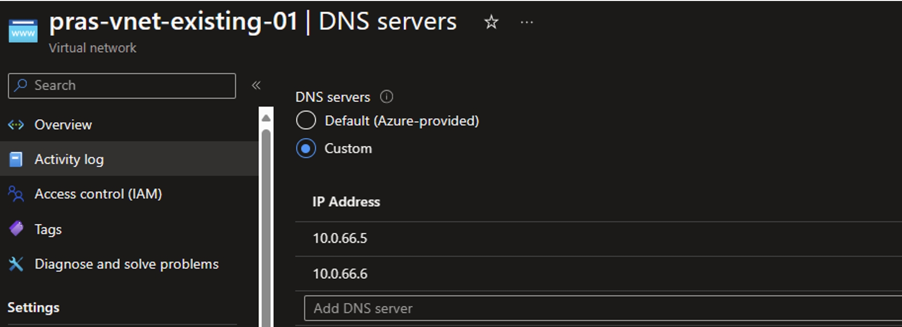Viewport: 902px width, 327px height.
Task: Click the IP Address column header
Action: point(346,202)
